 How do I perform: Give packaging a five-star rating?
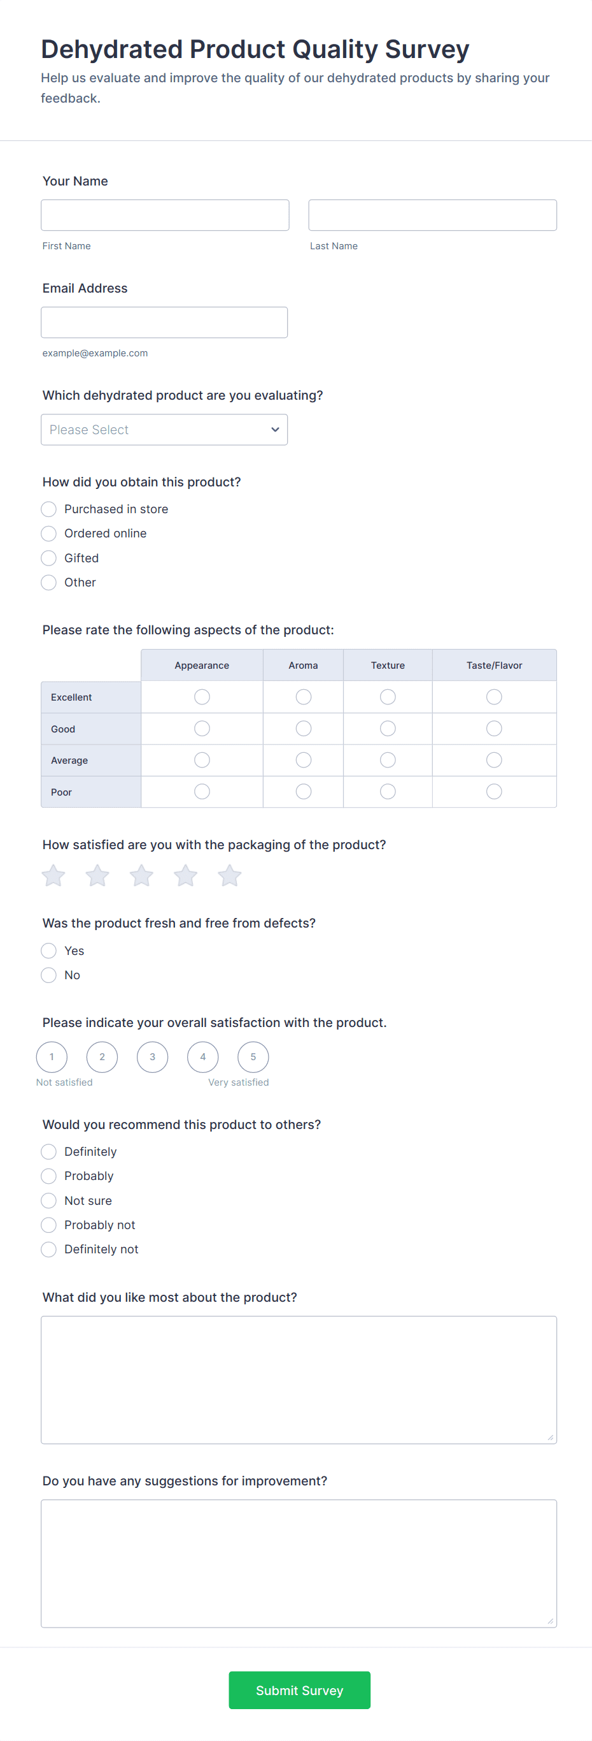(230, 876)
